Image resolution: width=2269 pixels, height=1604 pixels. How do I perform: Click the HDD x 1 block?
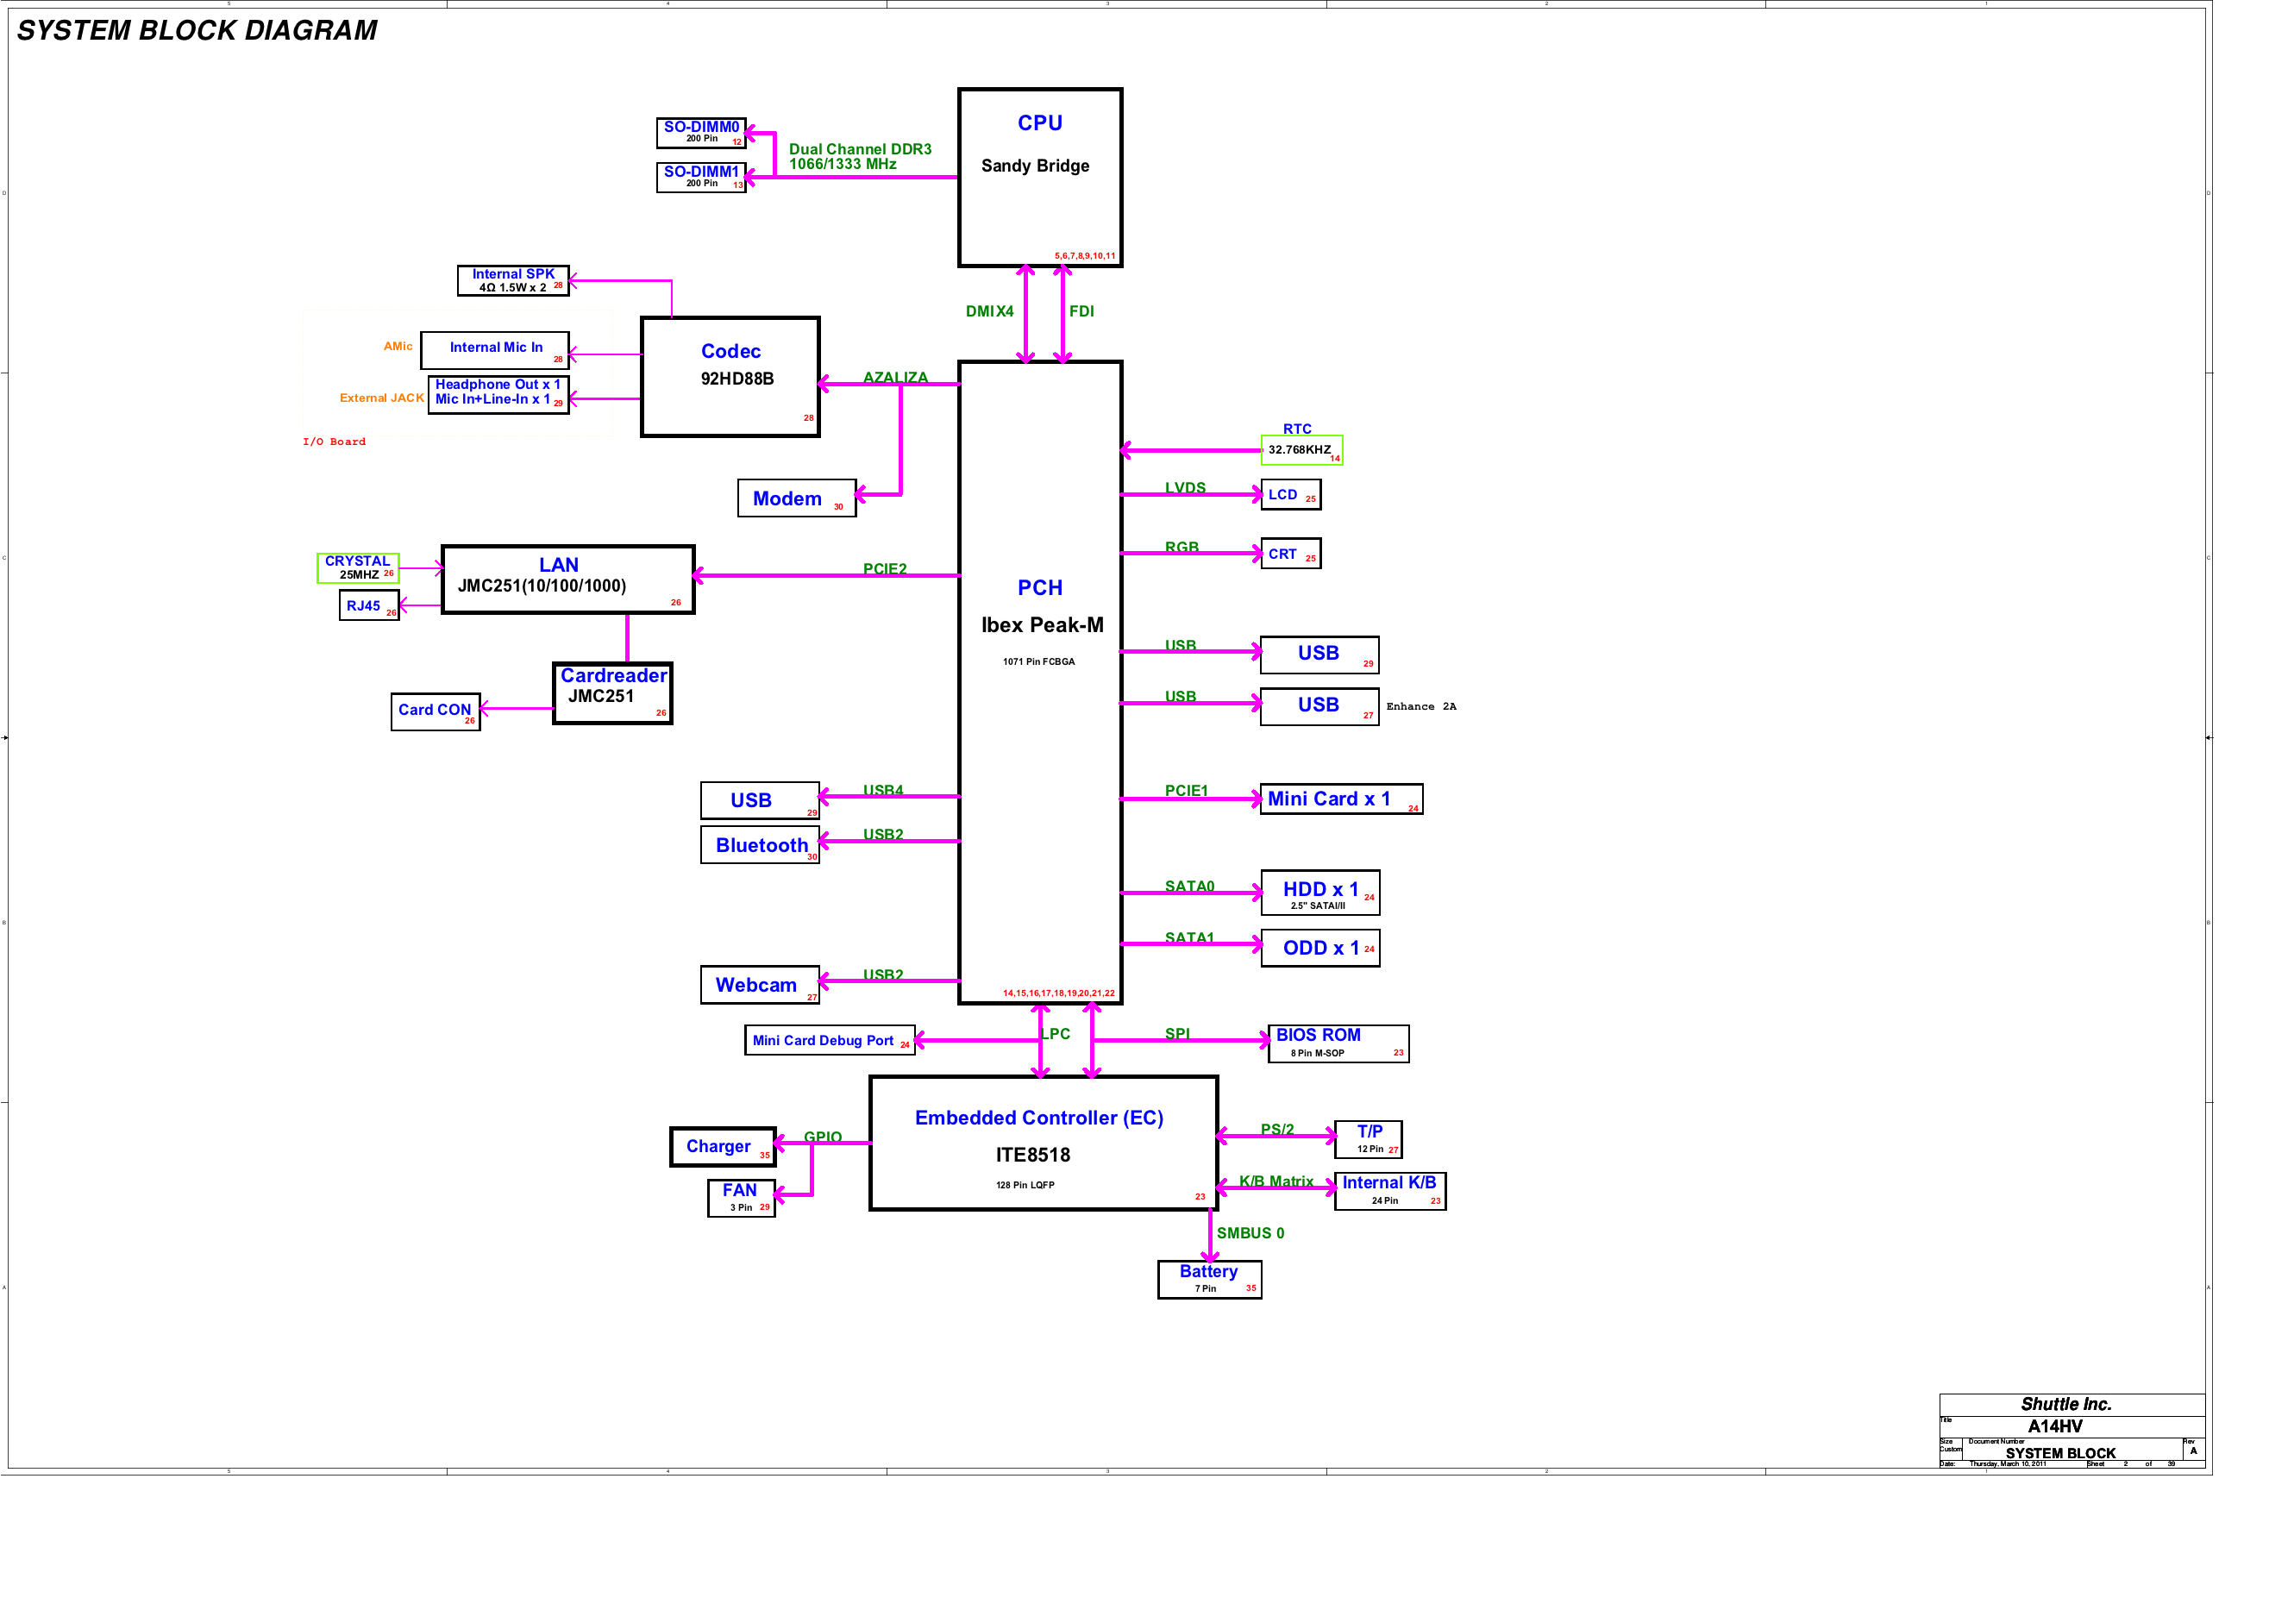(x=1320, y=893)
